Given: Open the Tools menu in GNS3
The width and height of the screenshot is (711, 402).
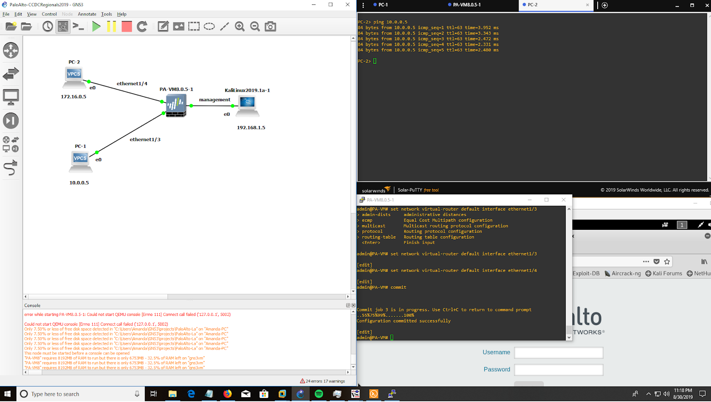Looking at the screenshot, I should 107,14.
